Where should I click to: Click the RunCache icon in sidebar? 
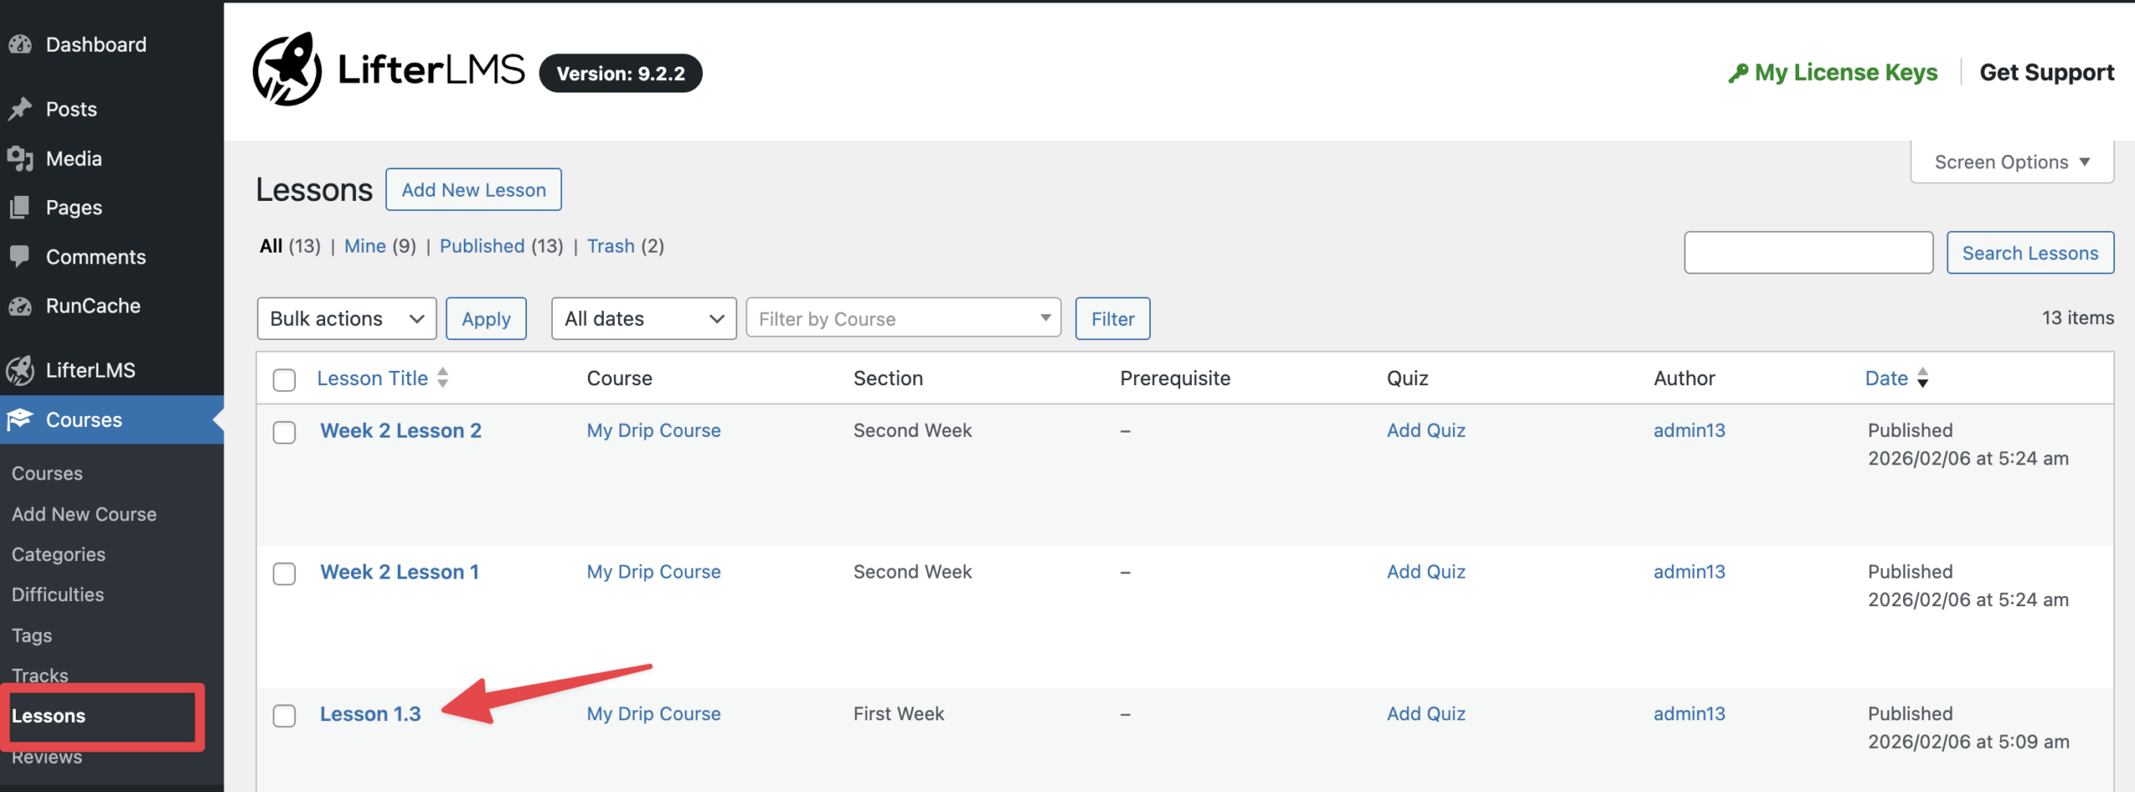pyautogui.click(x=20, y=306)
